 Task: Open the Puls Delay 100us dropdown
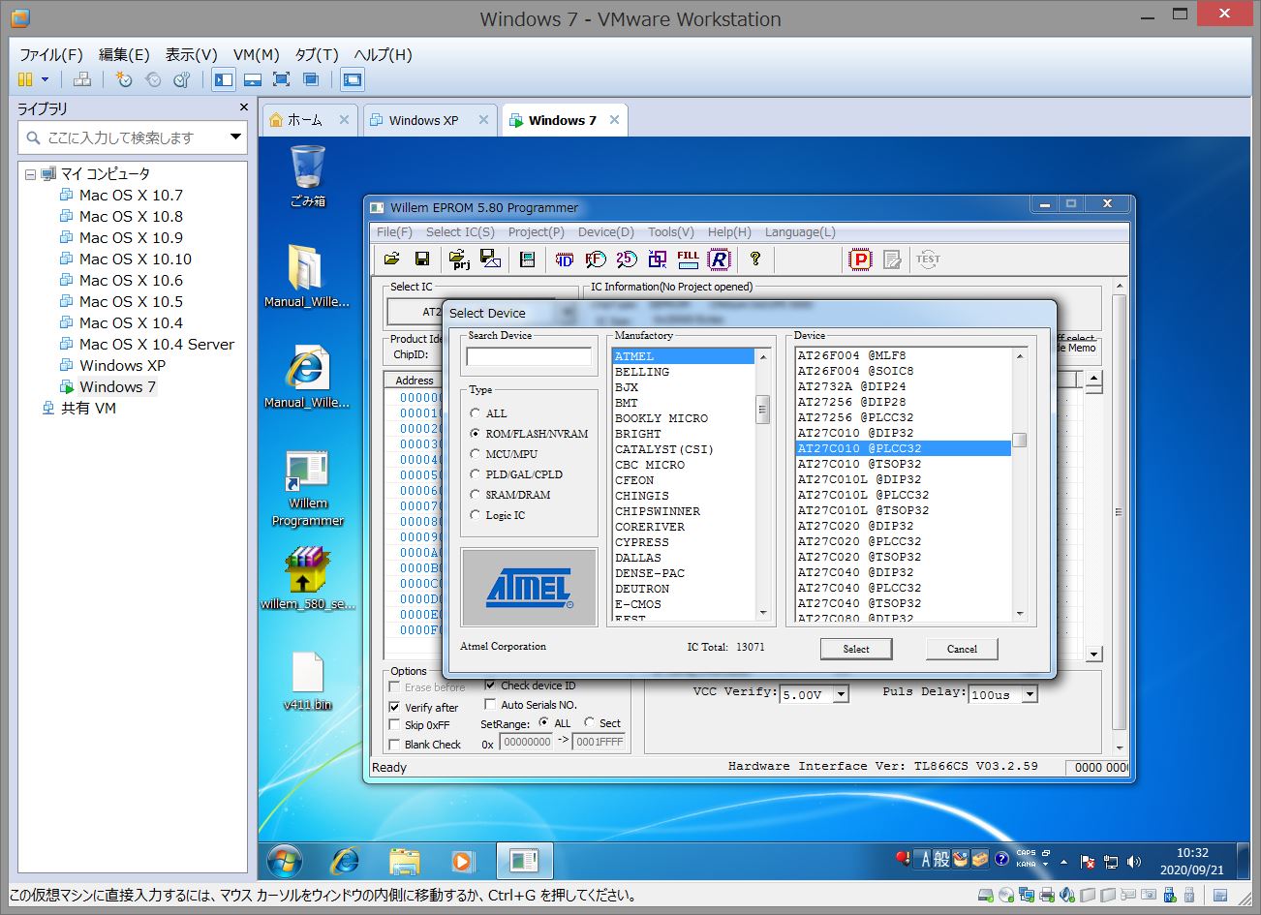(1030, 694)
